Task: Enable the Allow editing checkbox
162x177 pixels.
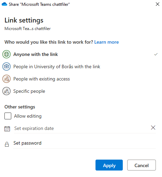Action: (x=8, y=116)
